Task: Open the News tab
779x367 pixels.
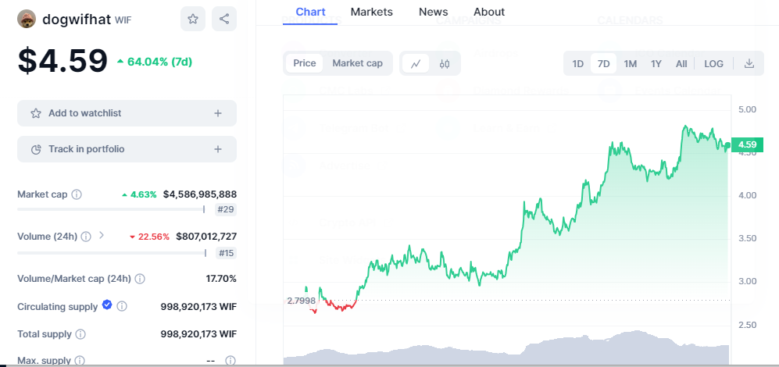Action: click(433, 12)
